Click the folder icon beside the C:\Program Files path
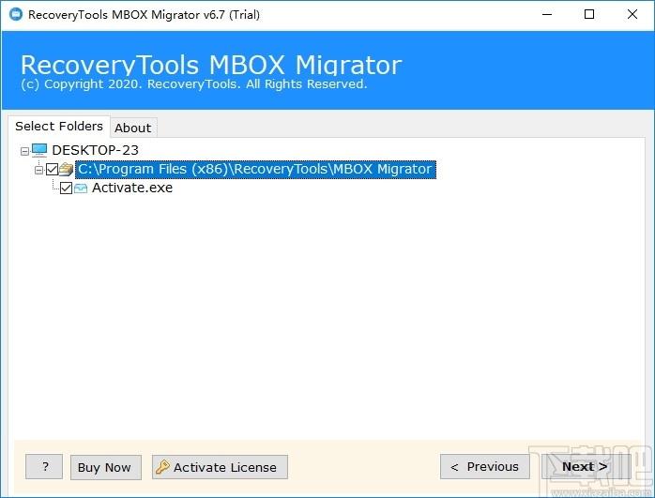 67,169
